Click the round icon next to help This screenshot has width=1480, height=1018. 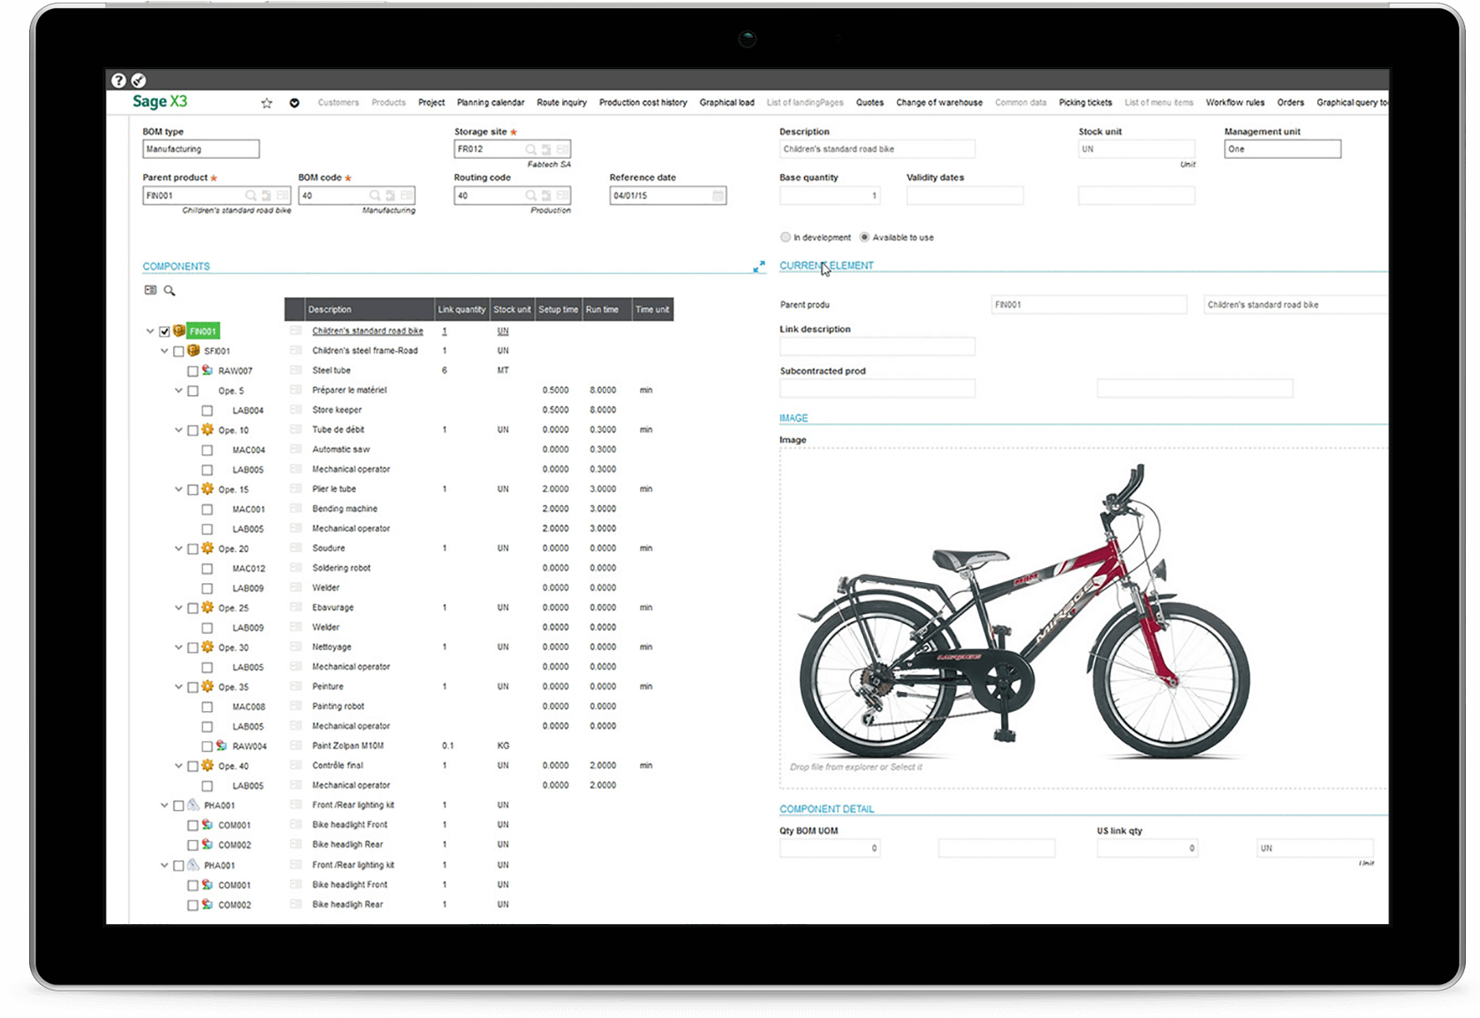point(139,81)
